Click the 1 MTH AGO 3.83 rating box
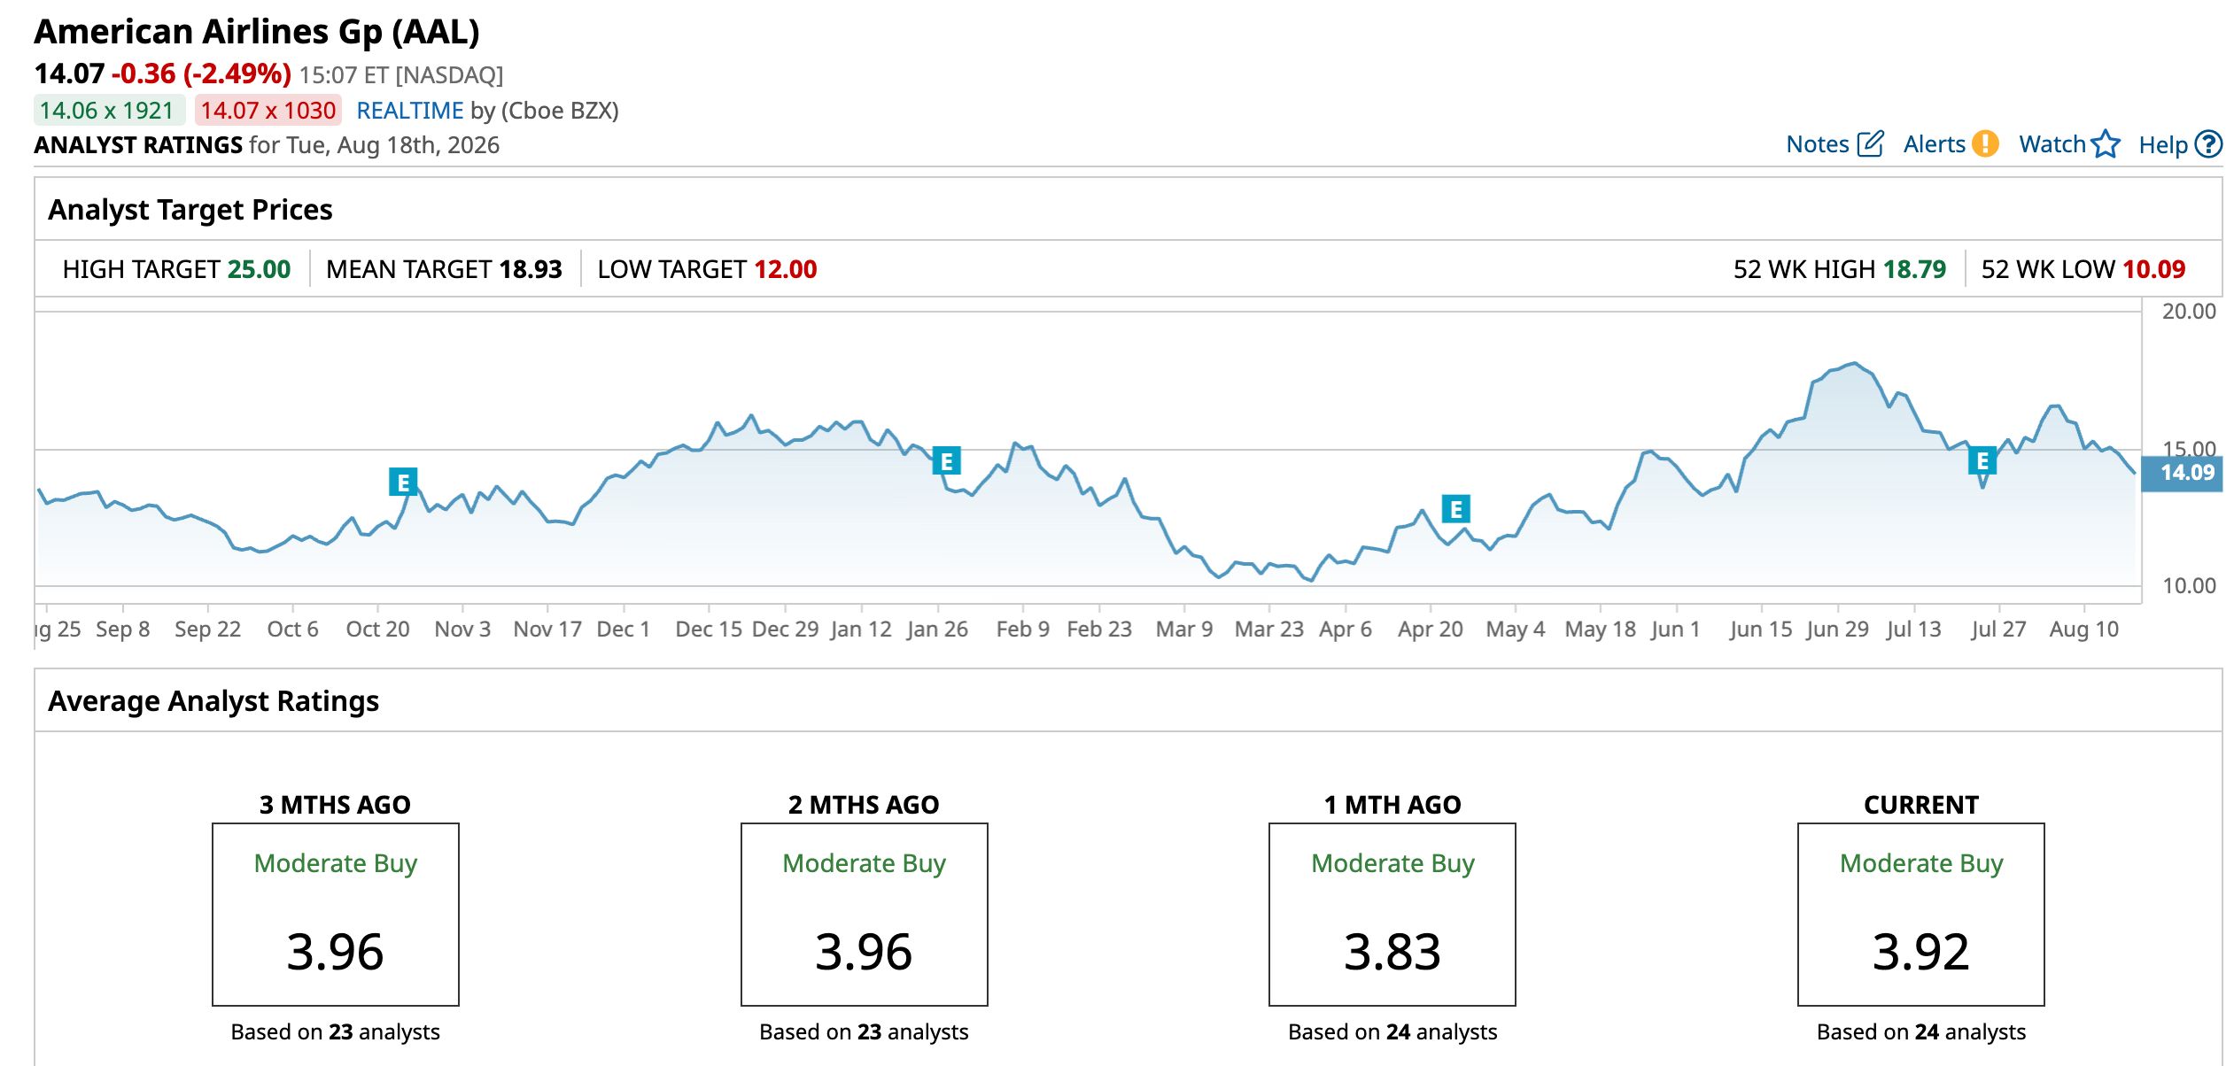The width and height of the screenshot is (2234, 1066). pyautogui.click(x=1392, y=915)
